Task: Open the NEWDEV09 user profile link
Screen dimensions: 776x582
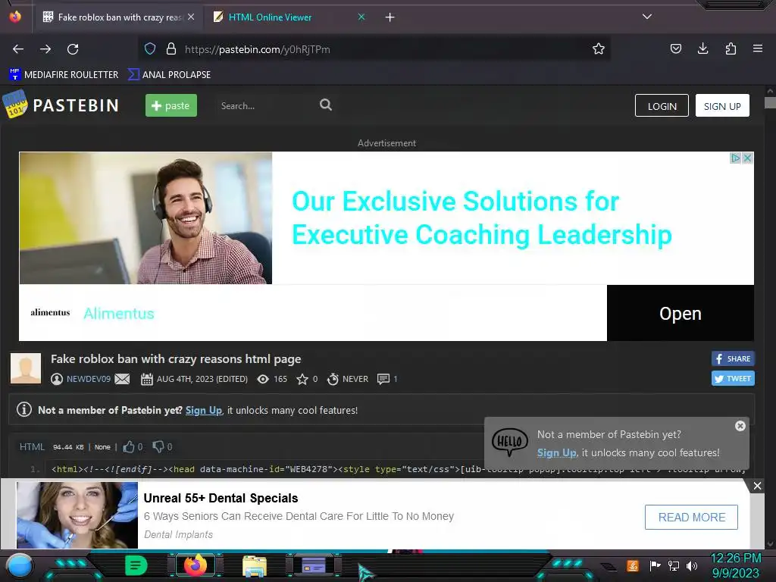Action: (89, 379)
